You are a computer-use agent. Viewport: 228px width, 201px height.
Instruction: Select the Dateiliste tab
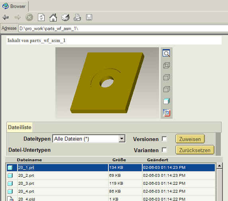20,127
